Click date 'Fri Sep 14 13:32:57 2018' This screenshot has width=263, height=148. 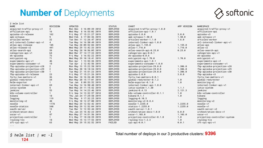click(x=85, y=93)
